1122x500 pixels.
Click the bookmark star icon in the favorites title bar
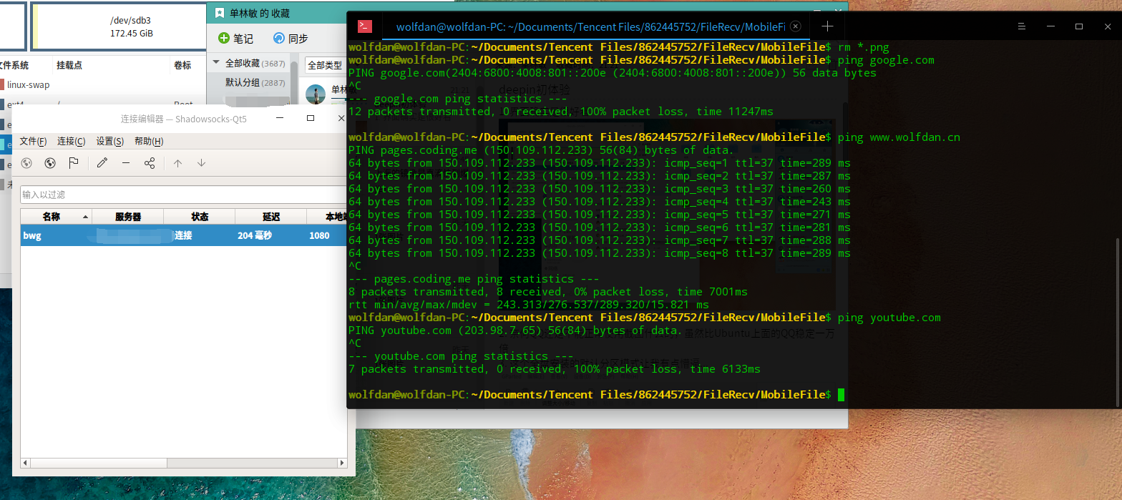pos(219,13)
